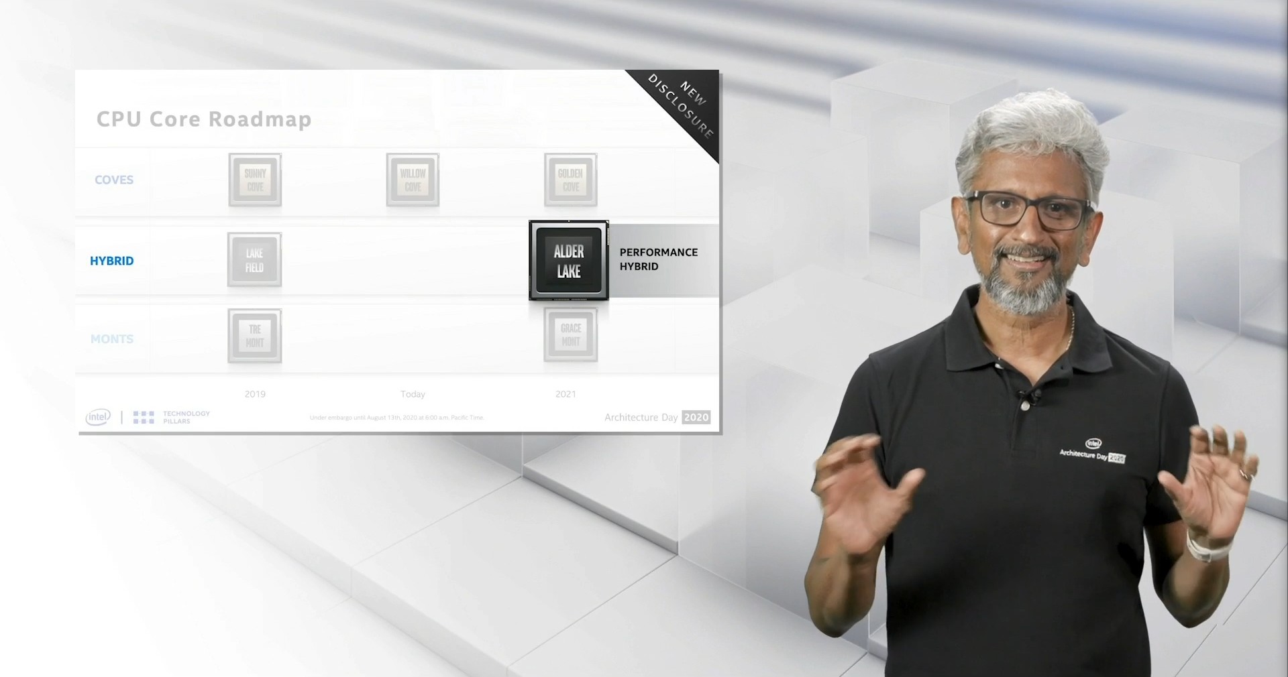The height and width of the screenshot is (677, 1288).
Task: Select the Lake Field chip icon
Action: [254, 259]
